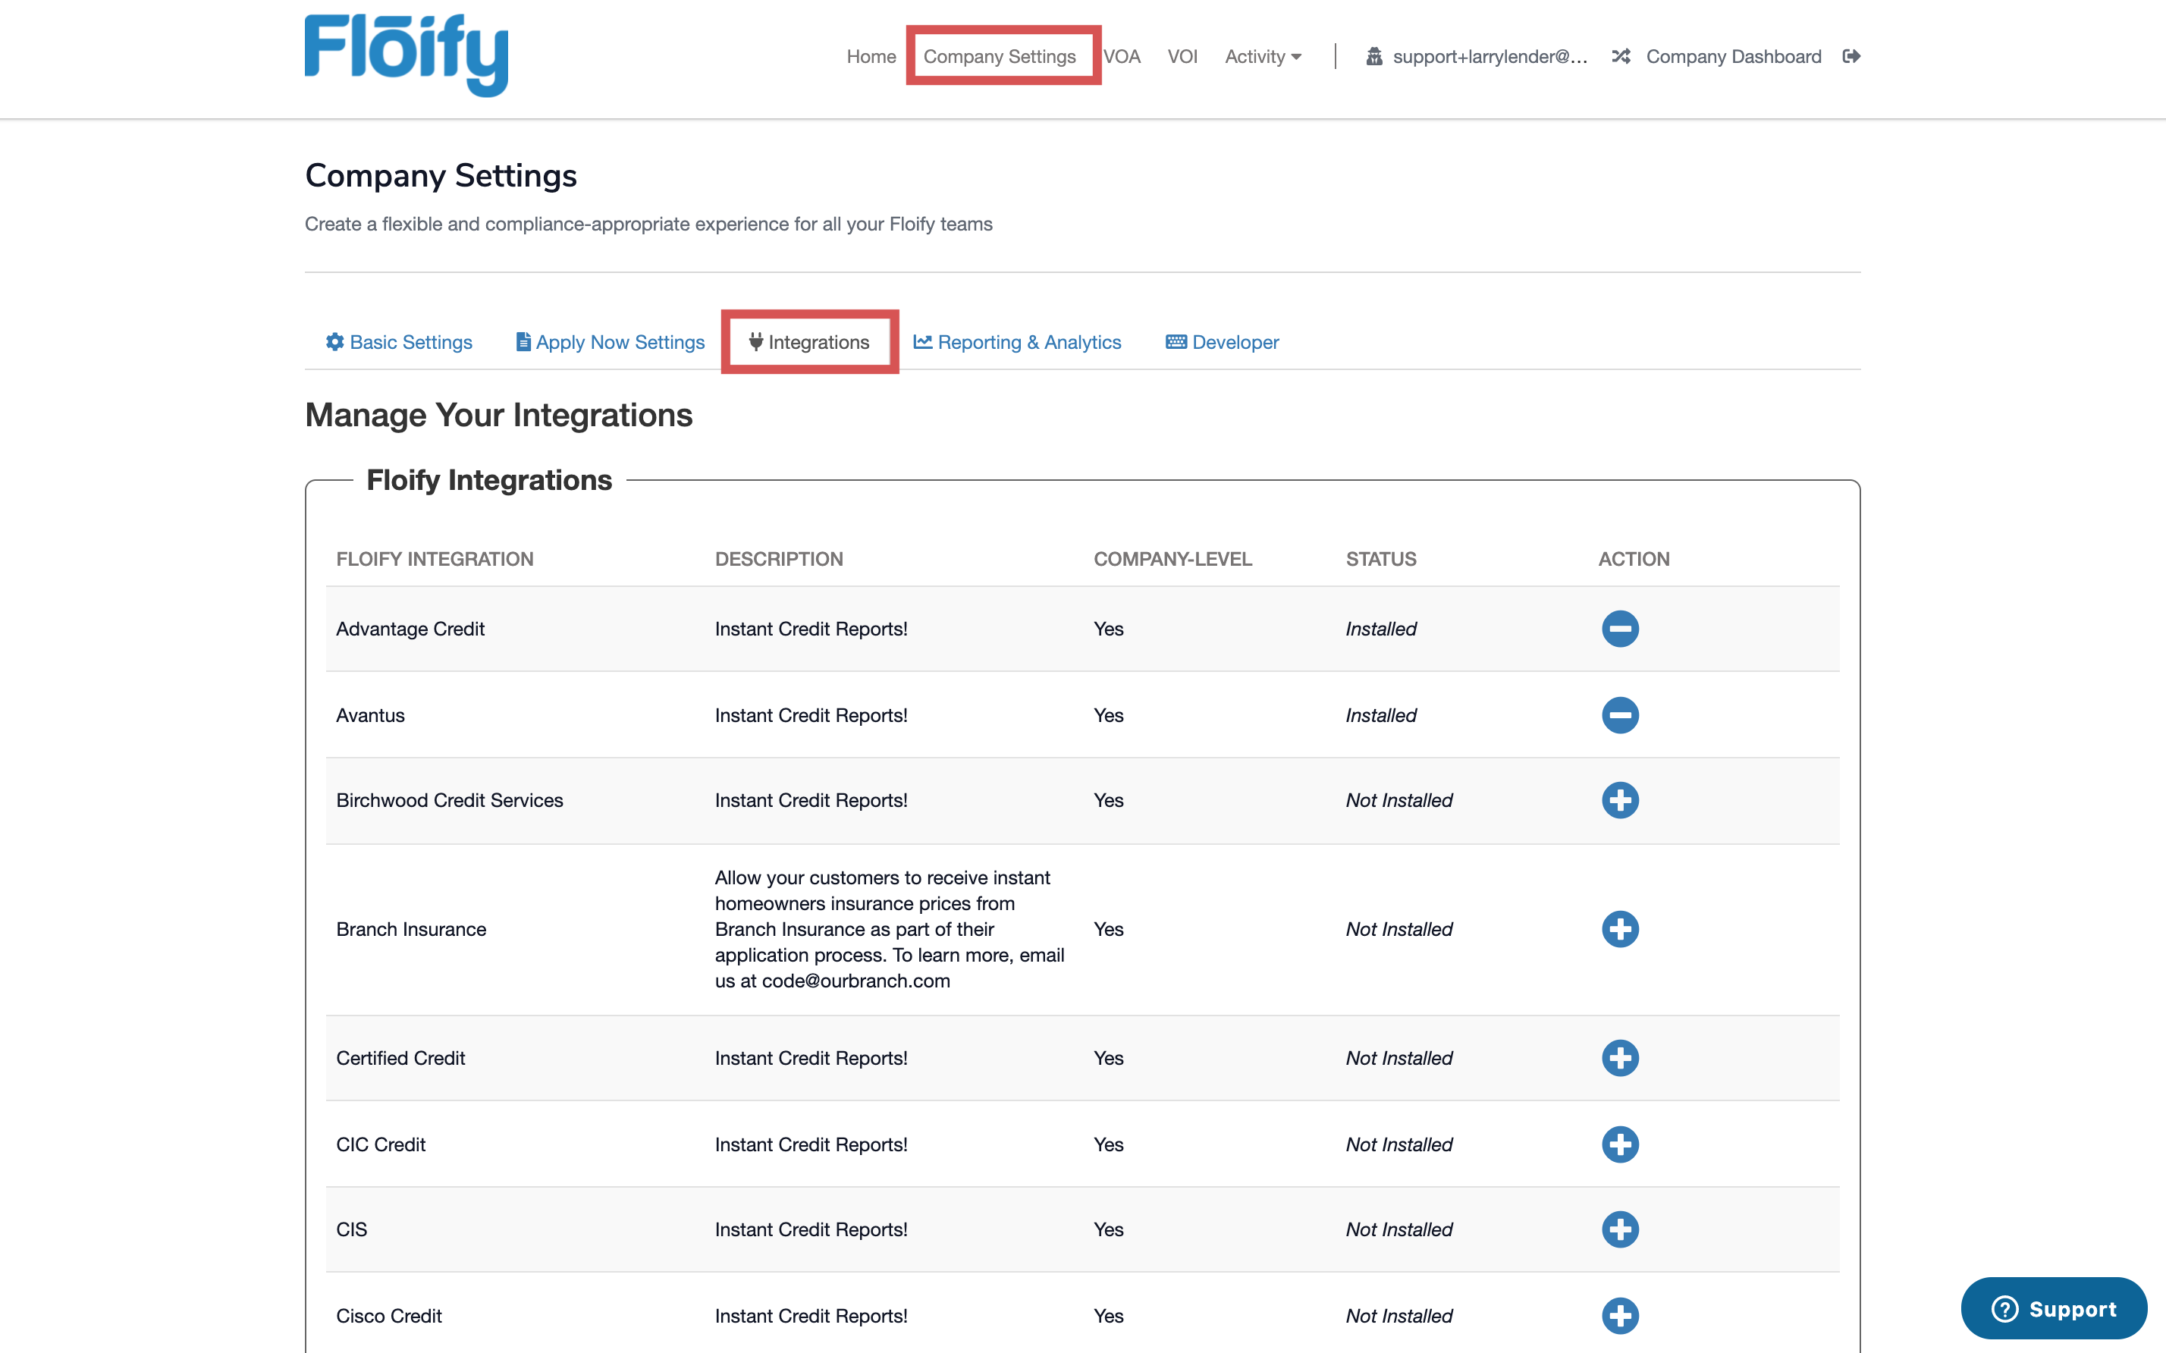Click the Floify Integrations section title
Viewport: 2166px width, 1353px height.
[x=488, y=479]
